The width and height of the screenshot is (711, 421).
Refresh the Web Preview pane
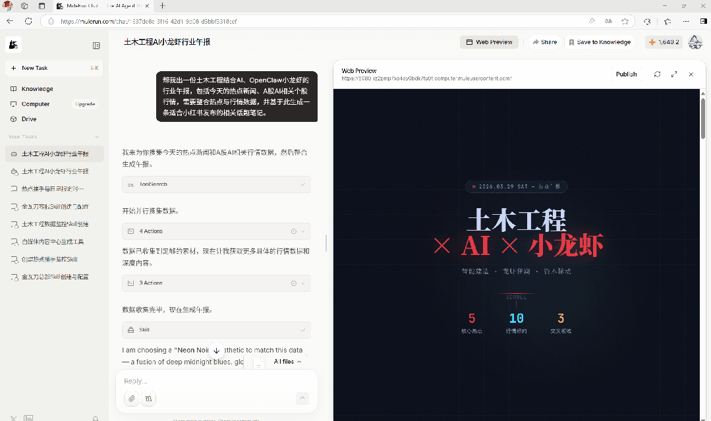657,74
